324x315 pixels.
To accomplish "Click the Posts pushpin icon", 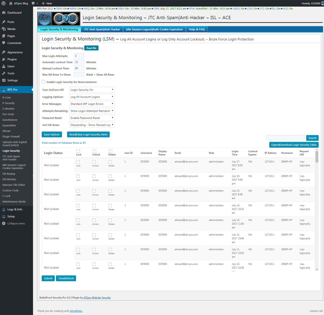I will 4,22.
